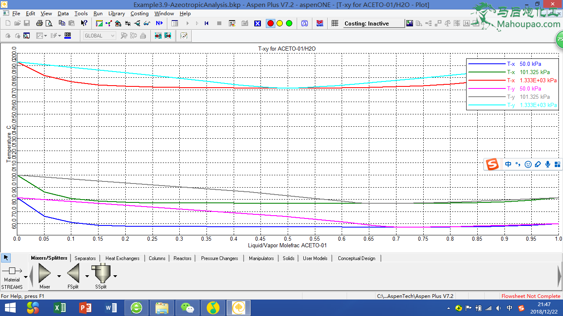Click the T-y 1.333E+03 kPa legend entry

coord(513,105)
